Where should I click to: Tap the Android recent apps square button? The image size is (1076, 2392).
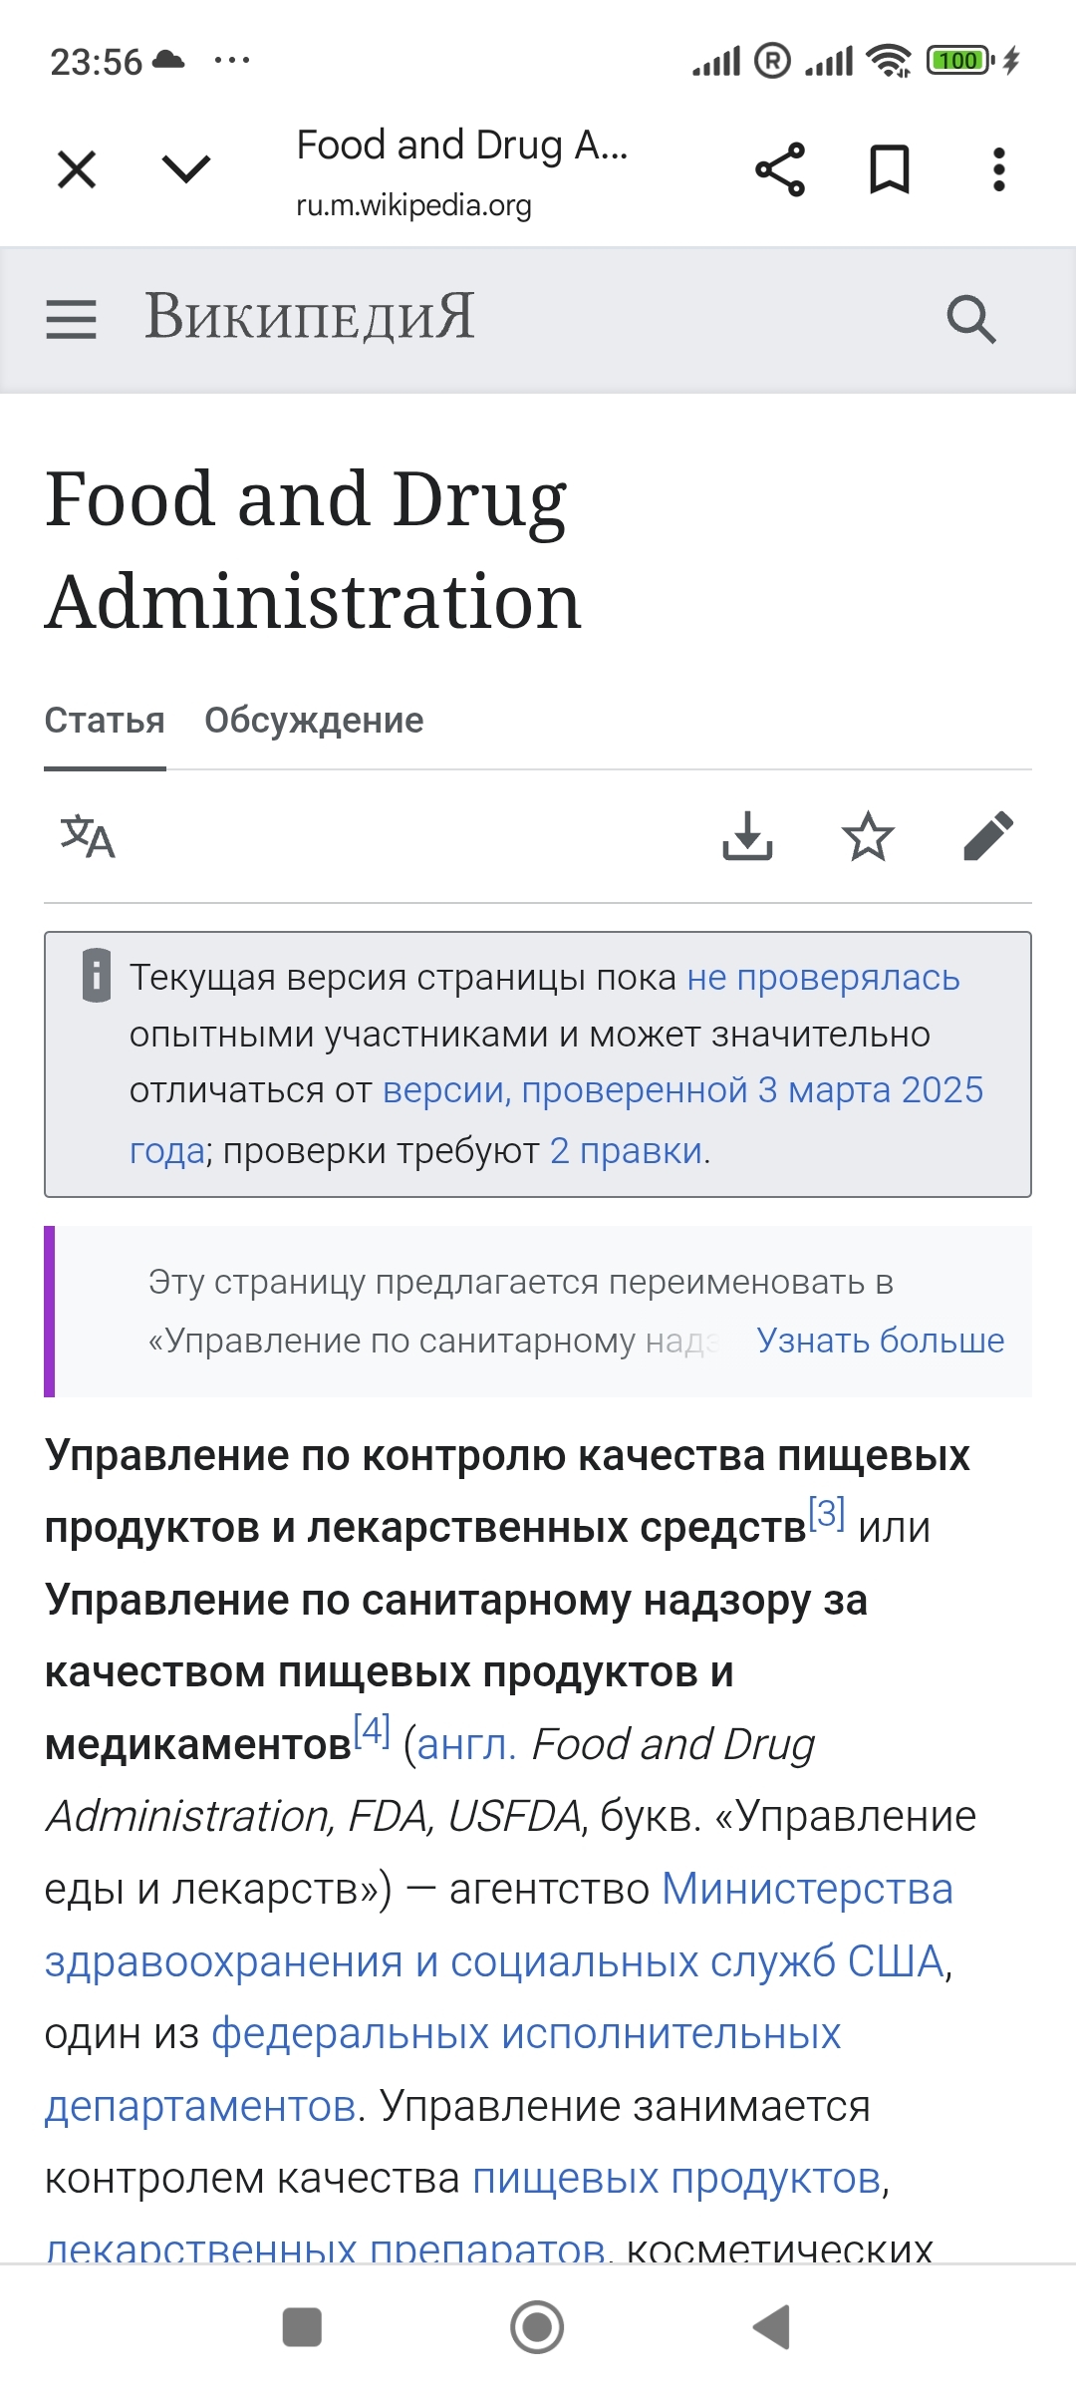pos(302,2327)
